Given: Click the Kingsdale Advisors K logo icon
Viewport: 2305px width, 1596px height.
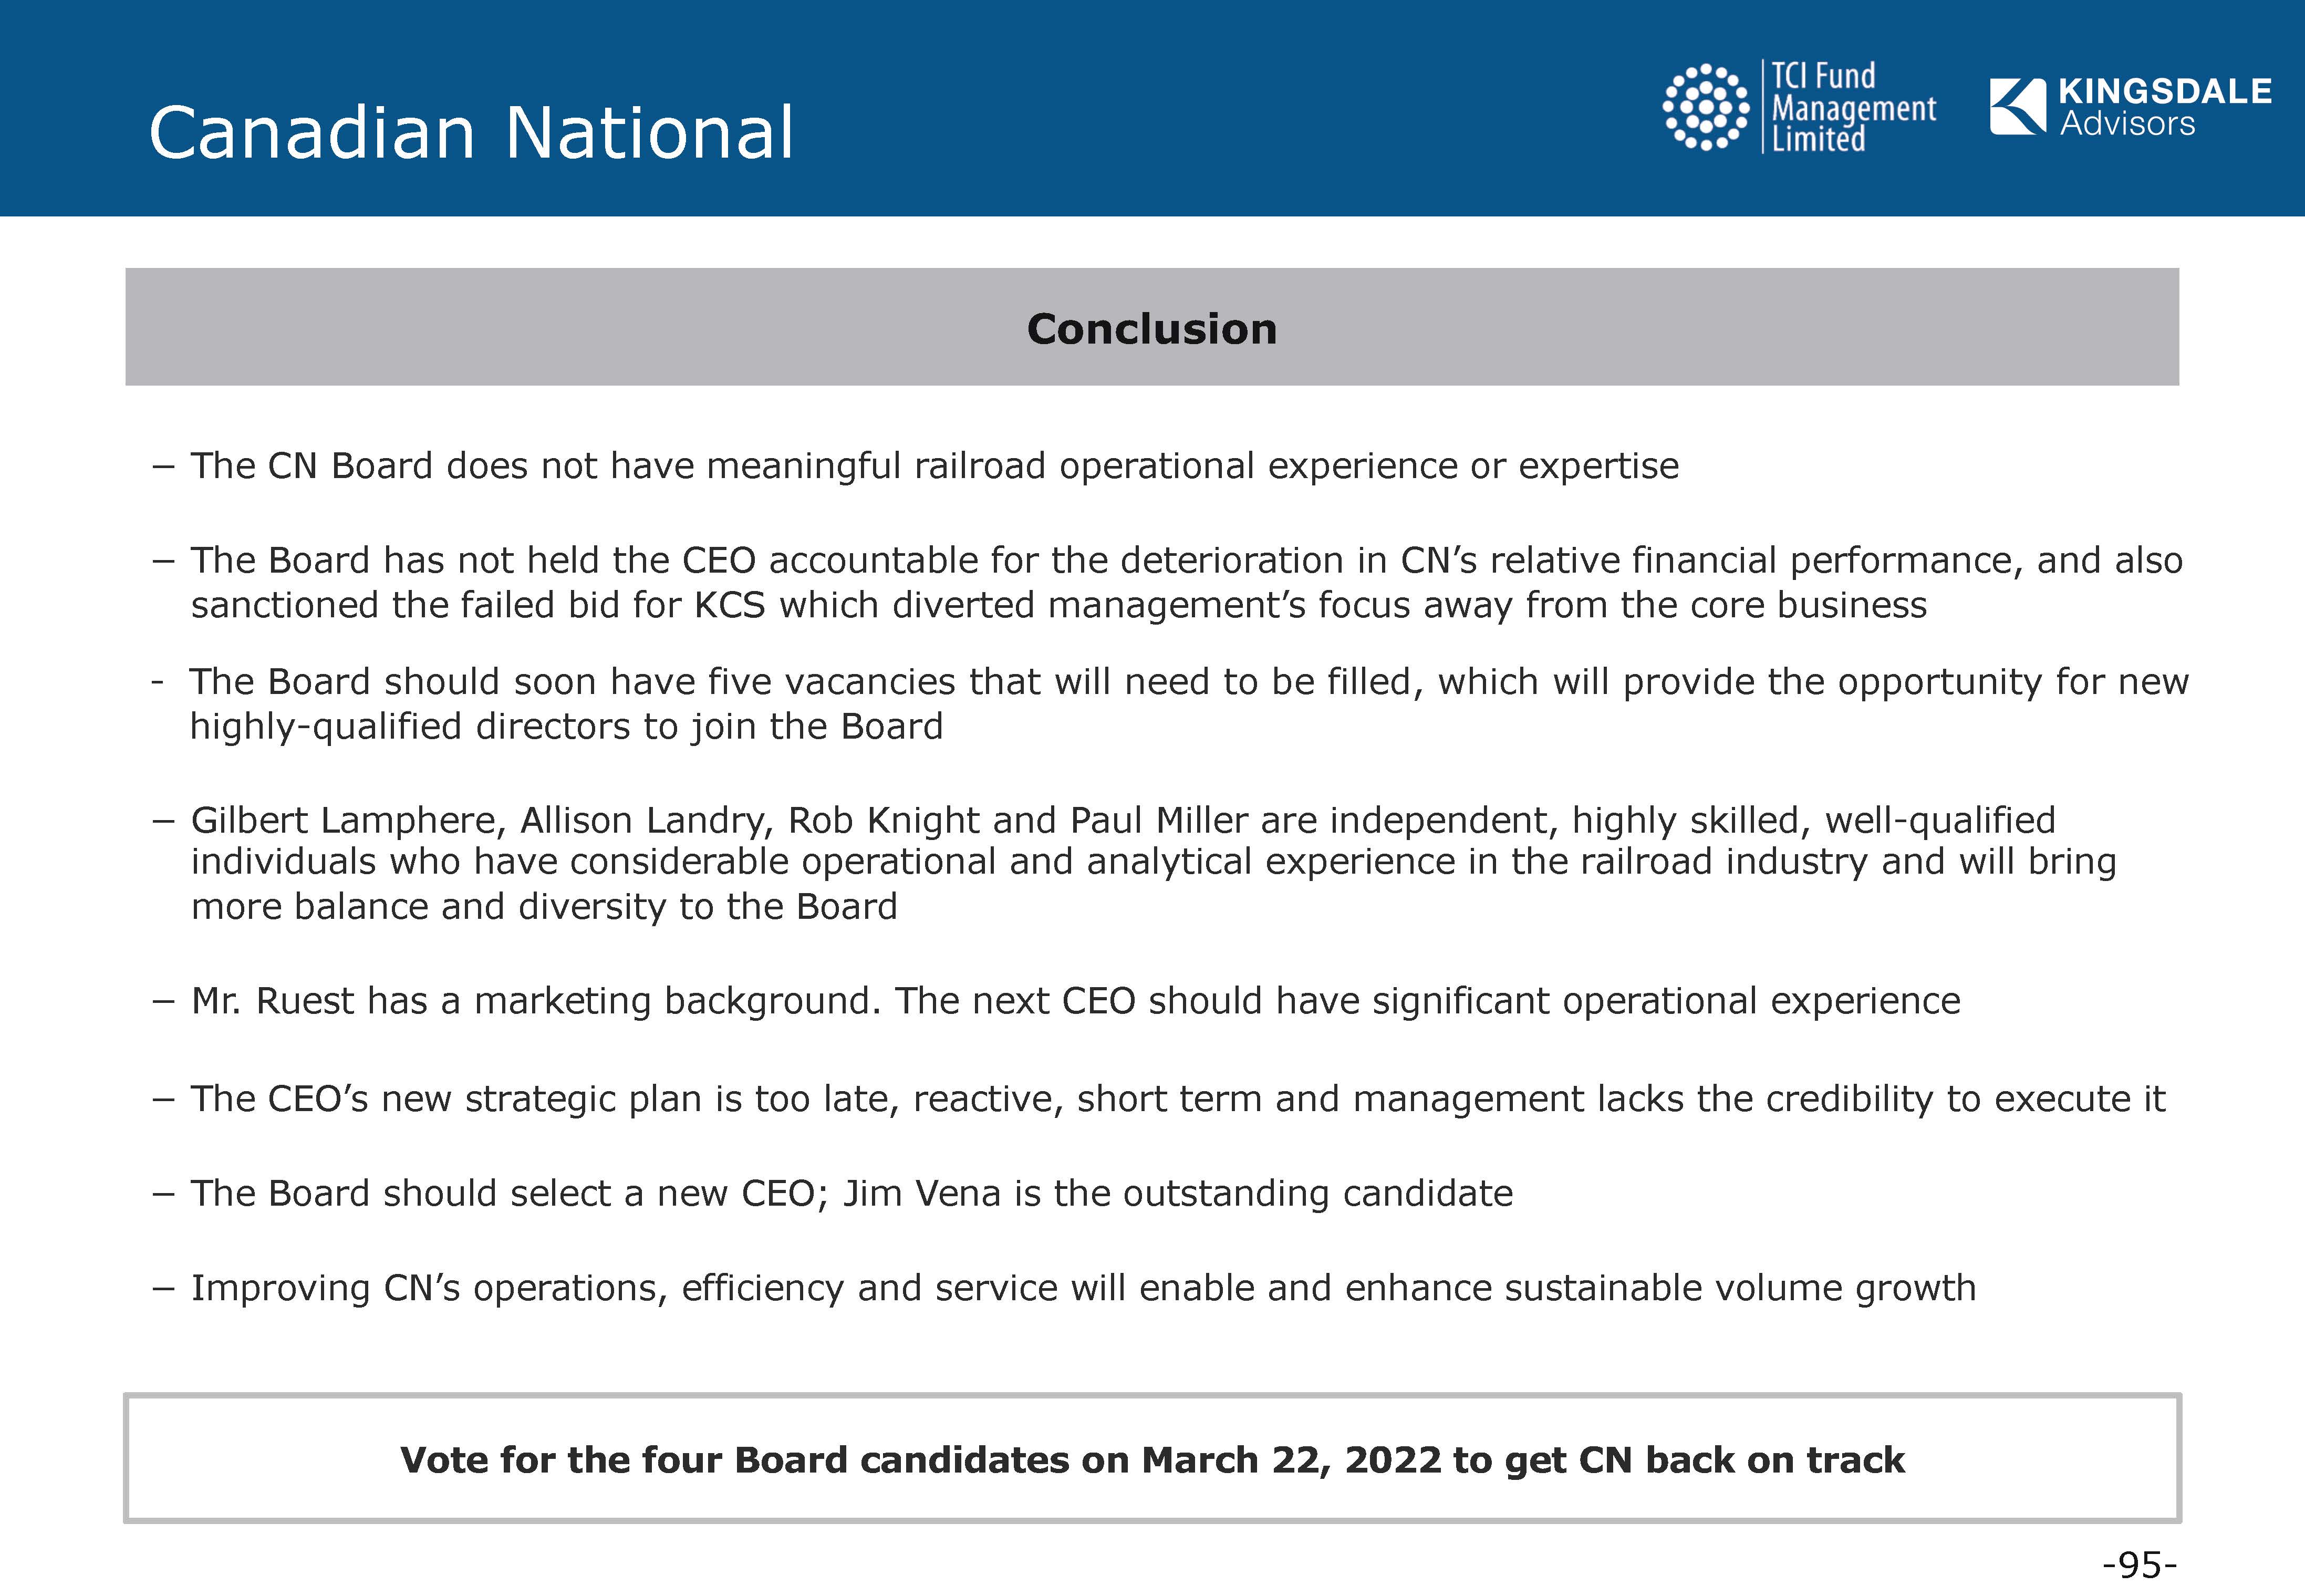Looking at the screenshot, I should tap(2017, 106).
